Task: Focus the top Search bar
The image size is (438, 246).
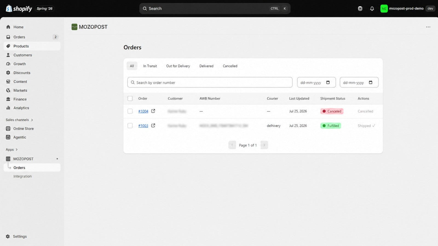Action: (x=215, y=8)
